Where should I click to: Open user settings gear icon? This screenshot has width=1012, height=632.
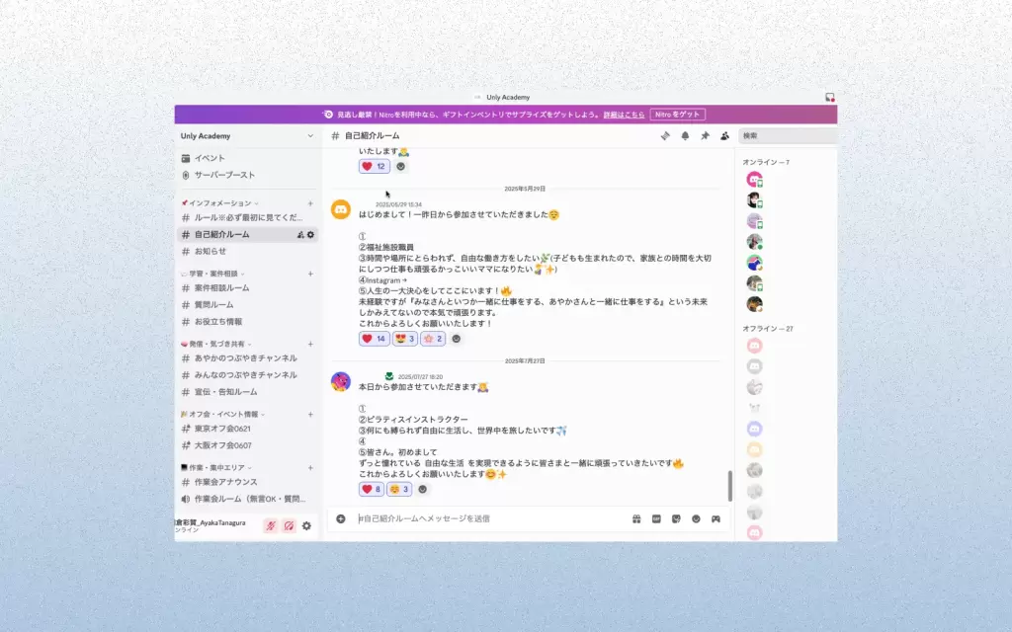pos(306,525)
